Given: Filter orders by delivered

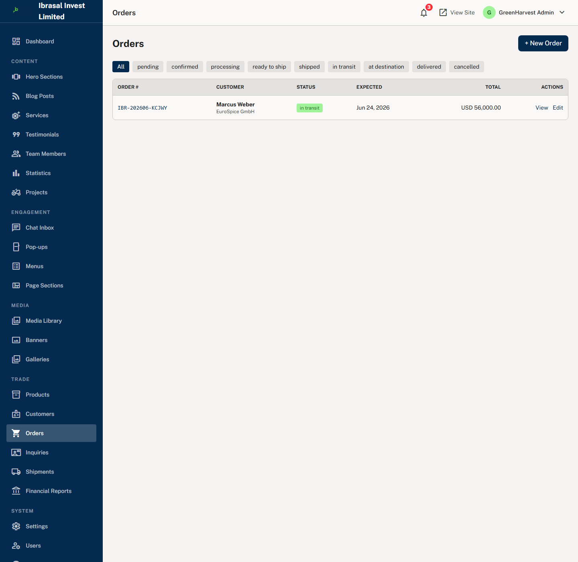Looking at the screenshot, I should tap(429, 67).
